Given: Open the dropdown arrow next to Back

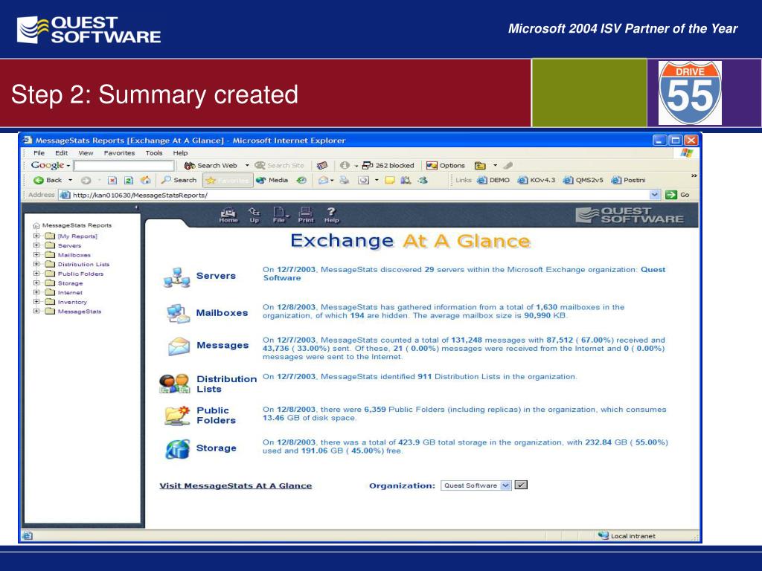Looking at the screenshot, I should 70,180.
